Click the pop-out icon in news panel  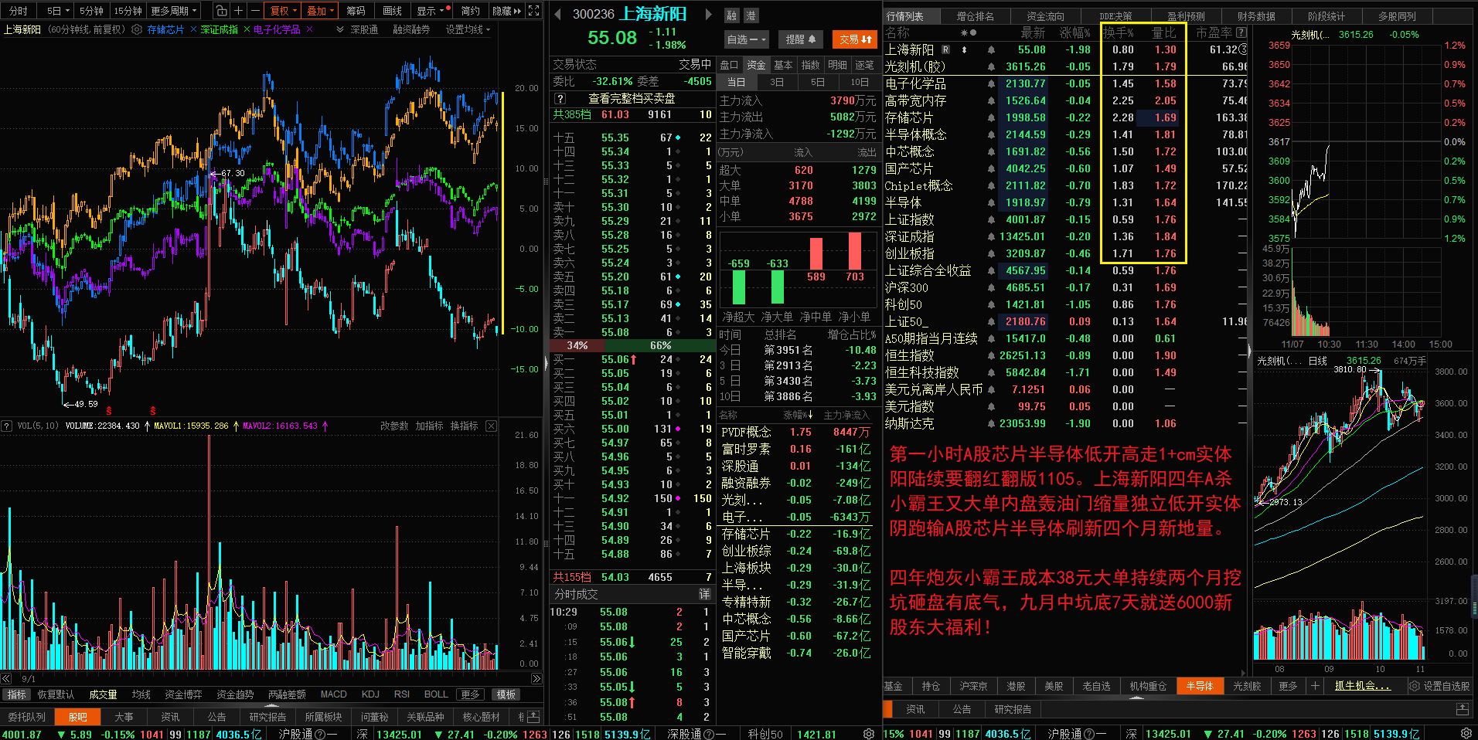[x=1462, y=708]
